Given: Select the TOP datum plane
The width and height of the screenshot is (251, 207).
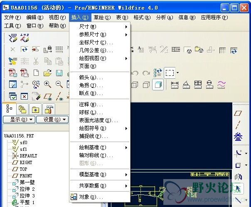Looking at the screenshot, I should click(x=20, y=169).
